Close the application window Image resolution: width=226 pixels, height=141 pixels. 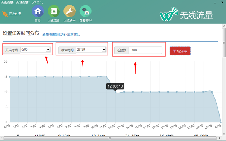222,2
